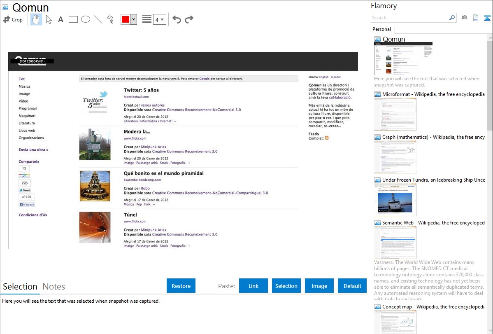Open the Concept map thumbnail
This screenshot has height=334, width=493.
pyautogui.click(x=395, y=322)
